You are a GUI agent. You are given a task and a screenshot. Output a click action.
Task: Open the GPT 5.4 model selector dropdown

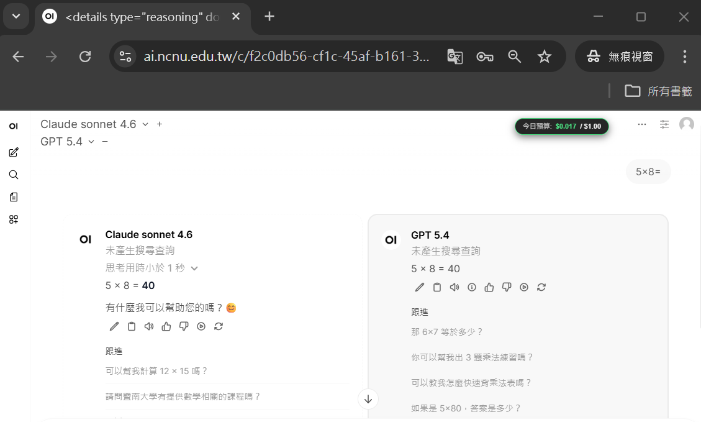[x=91, y=142]
